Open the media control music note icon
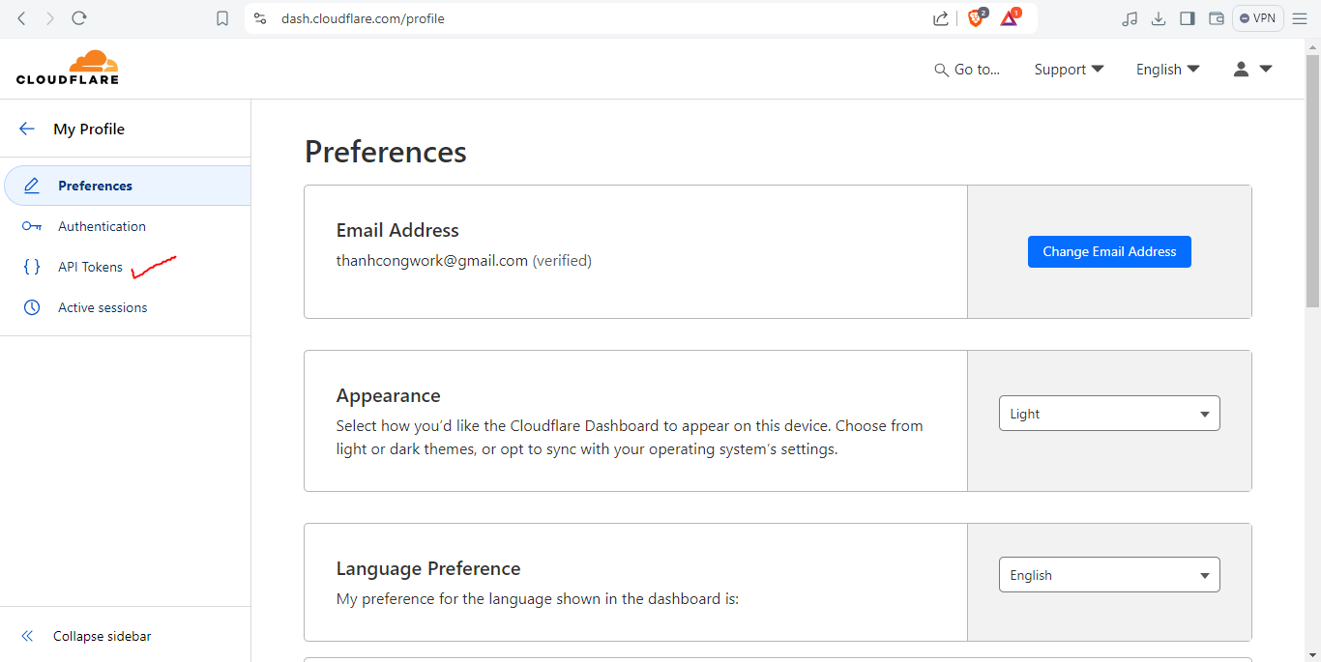The width and height of the screenshot is (1321, 662). click(x=1130, y=18)
